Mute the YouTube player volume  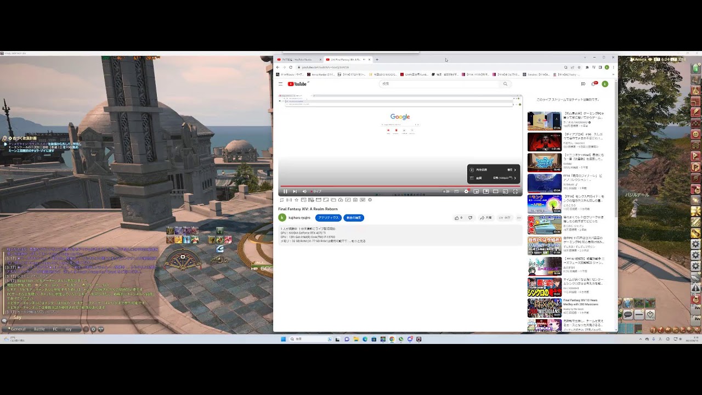pyautogui.click(x=304, y=191)
